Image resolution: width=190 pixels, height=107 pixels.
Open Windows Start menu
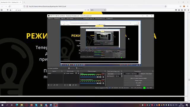(2, 105)
